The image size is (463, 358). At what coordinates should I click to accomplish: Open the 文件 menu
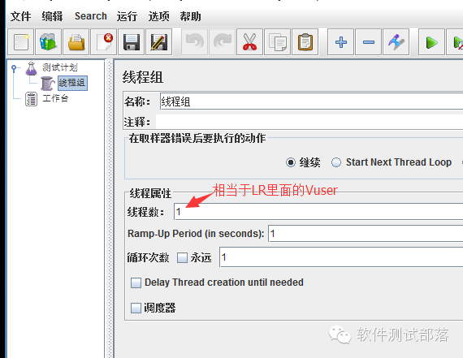[x=20, y=16]
